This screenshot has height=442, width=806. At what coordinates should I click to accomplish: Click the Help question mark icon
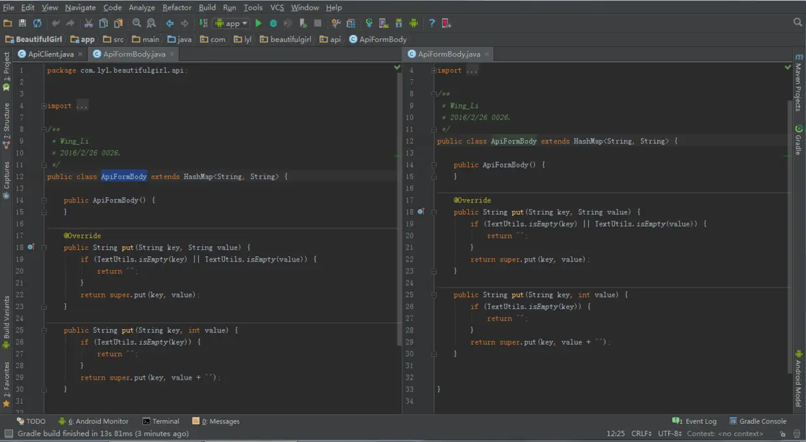432,23
